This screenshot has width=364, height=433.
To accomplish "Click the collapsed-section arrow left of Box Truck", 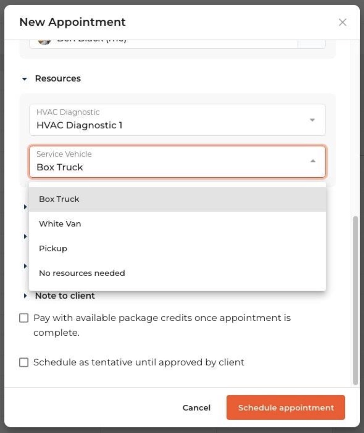I will pyautogui.click(x=25, y=206).
